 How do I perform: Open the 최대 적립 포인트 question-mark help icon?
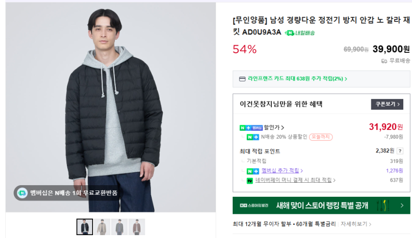point(400,151)
